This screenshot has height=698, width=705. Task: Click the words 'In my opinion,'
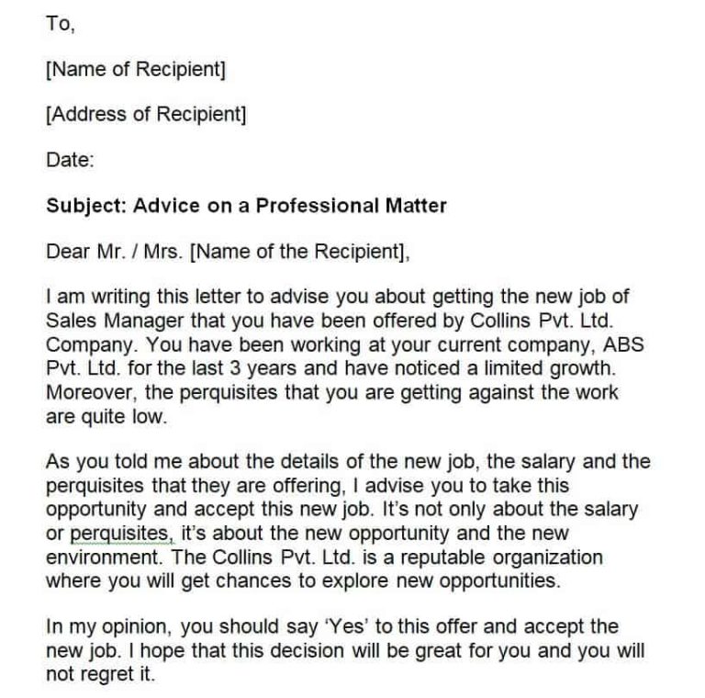pyautogui.click(x=109, y=627)
